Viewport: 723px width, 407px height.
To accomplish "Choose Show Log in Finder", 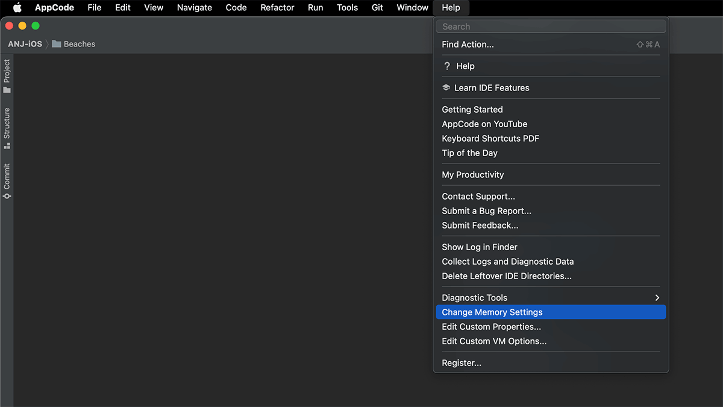I will [x=479, y=247].
